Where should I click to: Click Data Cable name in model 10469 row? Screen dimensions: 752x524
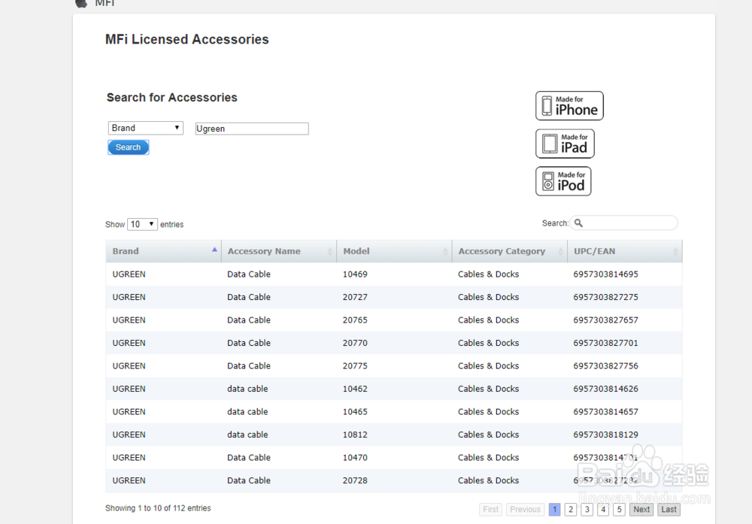click(249, 274)
